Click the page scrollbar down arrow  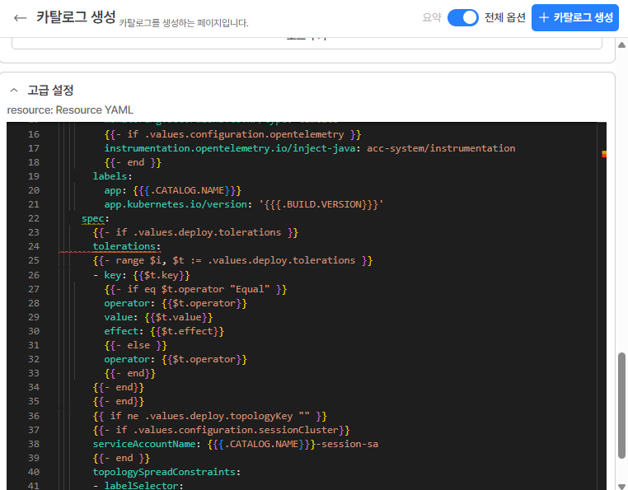tap(621, 486)
